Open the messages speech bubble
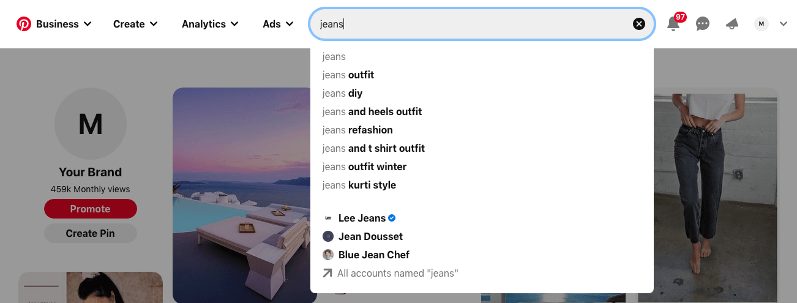This screenshot has width=797, height=303. (703, 24)
